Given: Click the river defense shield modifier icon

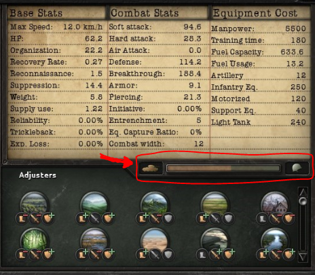Looking at the screenshot, I should [x=289, y=255].
